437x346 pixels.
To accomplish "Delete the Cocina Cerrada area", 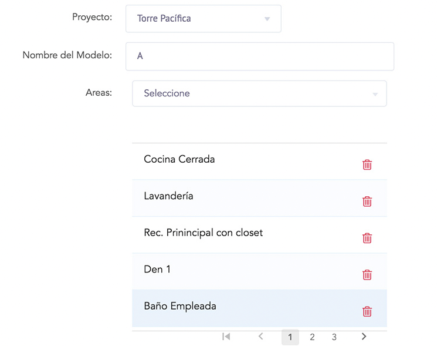I will pos(367,164).
